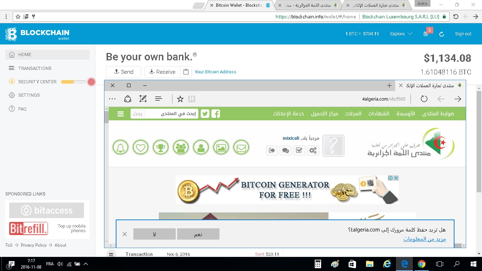Open the forum hamburger menu icon

pos(121,114)
